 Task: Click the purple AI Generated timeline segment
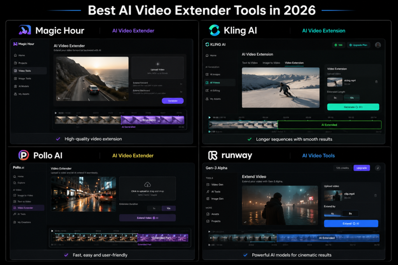pyautogui.click(x=152, y=120)
